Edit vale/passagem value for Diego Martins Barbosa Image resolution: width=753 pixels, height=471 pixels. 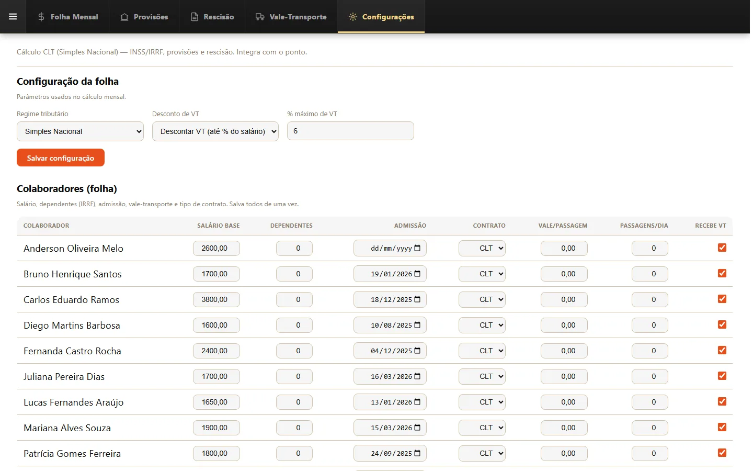564,325
